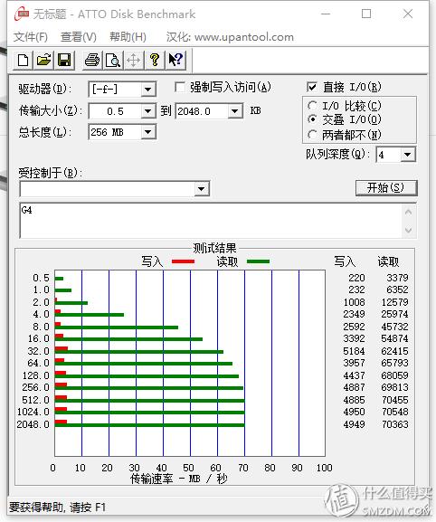Open print preview magnifier icon

click(113, 61)
